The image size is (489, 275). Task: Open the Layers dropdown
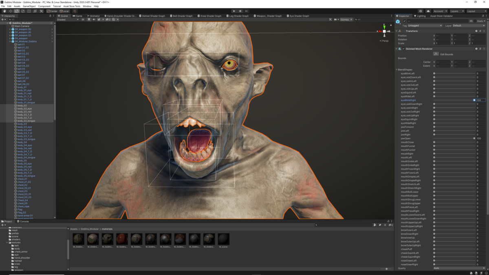click(457, 11)
